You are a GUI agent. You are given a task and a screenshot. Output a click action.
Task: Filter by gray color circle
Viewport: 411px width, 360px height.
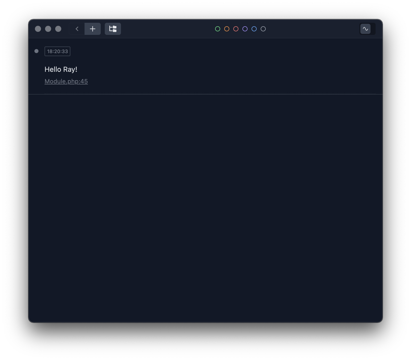pos(263,29)
